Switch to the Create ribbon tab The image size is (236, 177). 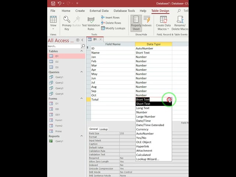click(80, 11)
